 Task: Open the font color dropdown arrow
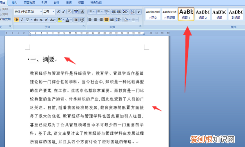71,20
